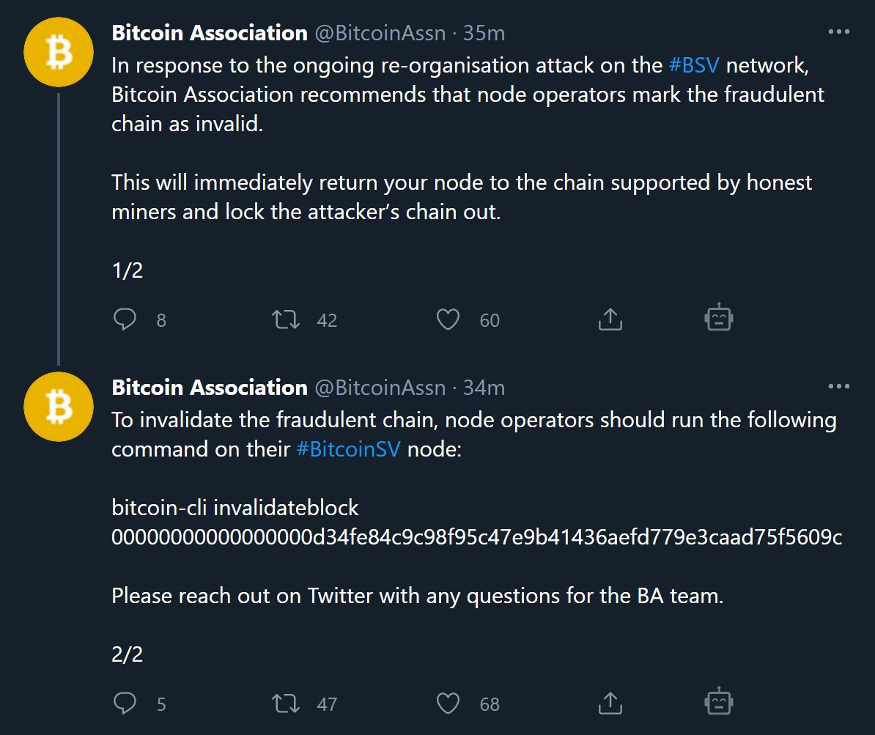
Task: Retweet the first tweet with 42 retweets
Action: click(286, 320)
